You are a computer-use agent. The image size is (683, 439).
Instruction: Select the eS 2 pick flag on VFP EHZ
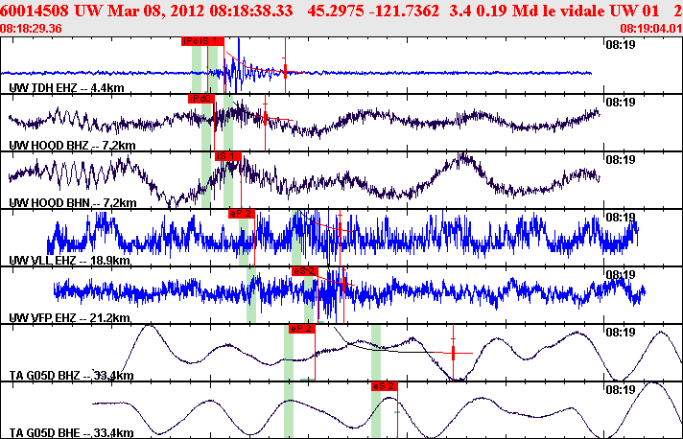tap(305, 271)
